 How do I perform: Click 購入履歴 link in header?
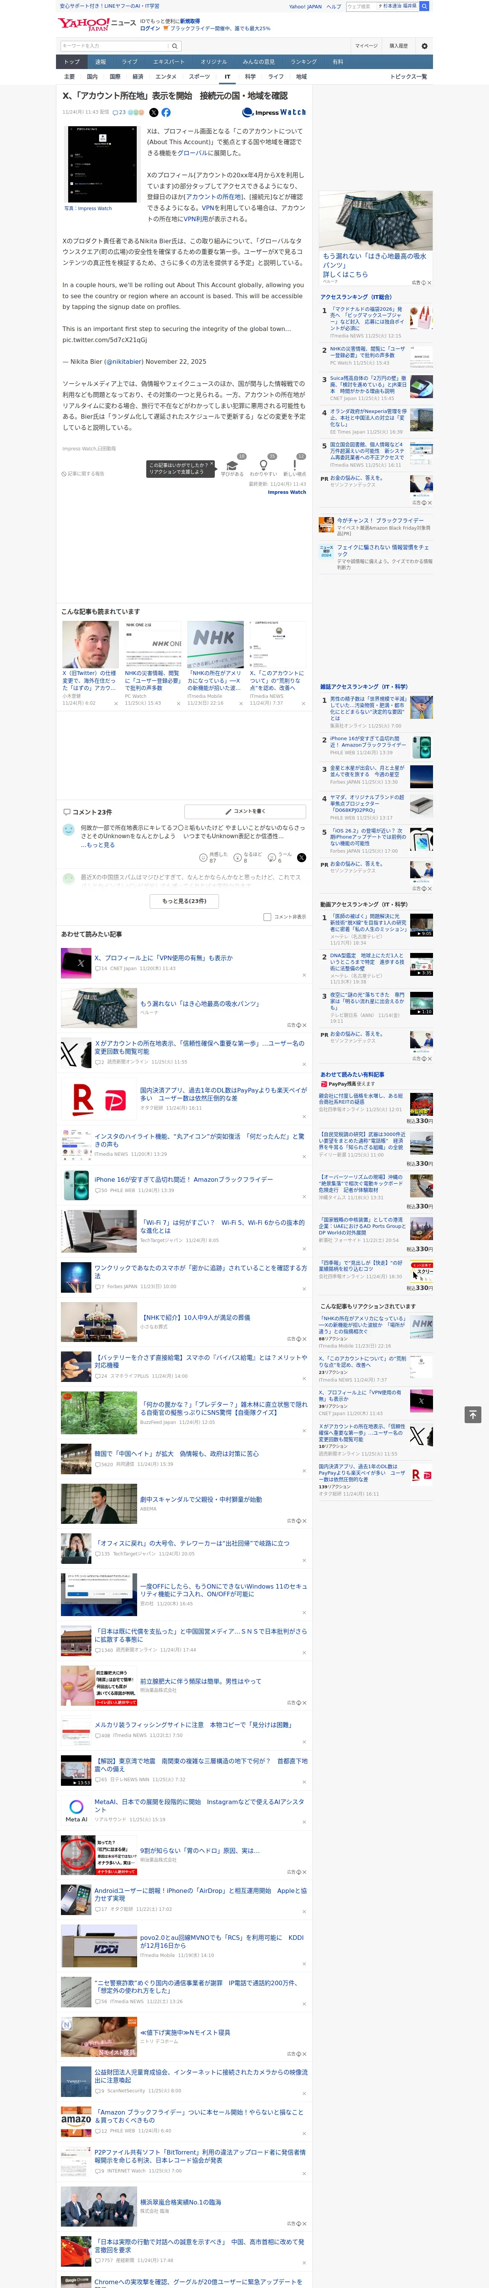click(398, 45)
